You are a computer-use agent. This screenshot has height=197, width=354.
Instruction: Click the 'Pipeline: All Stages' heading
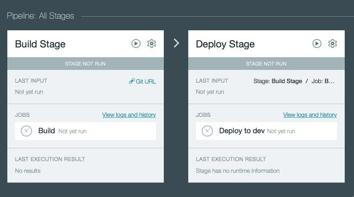pos(41,16)
